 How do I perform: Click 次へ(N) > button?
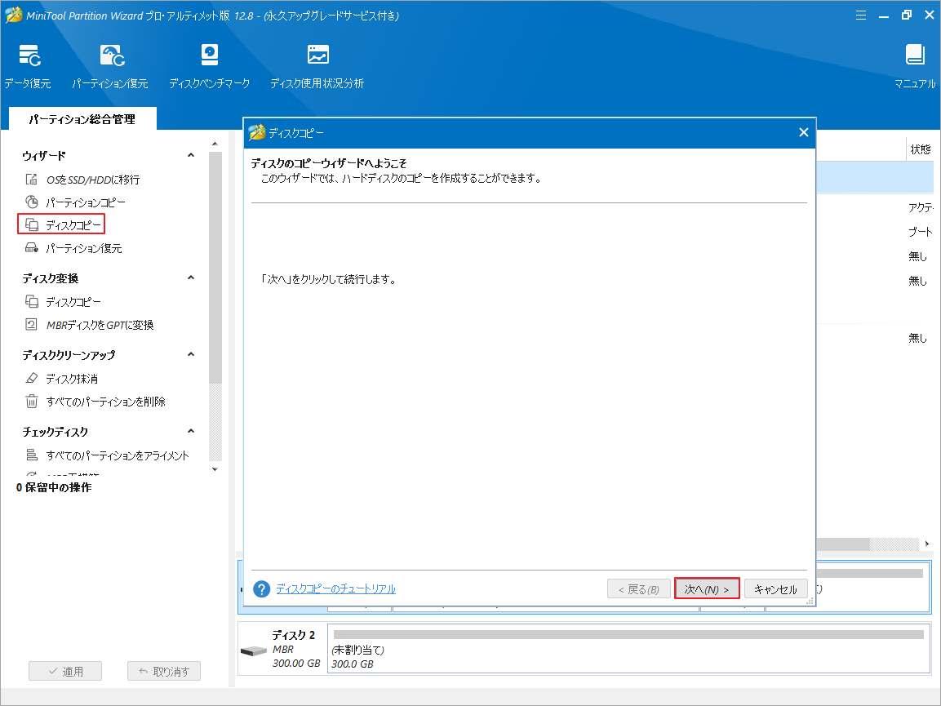click(706, 589)
